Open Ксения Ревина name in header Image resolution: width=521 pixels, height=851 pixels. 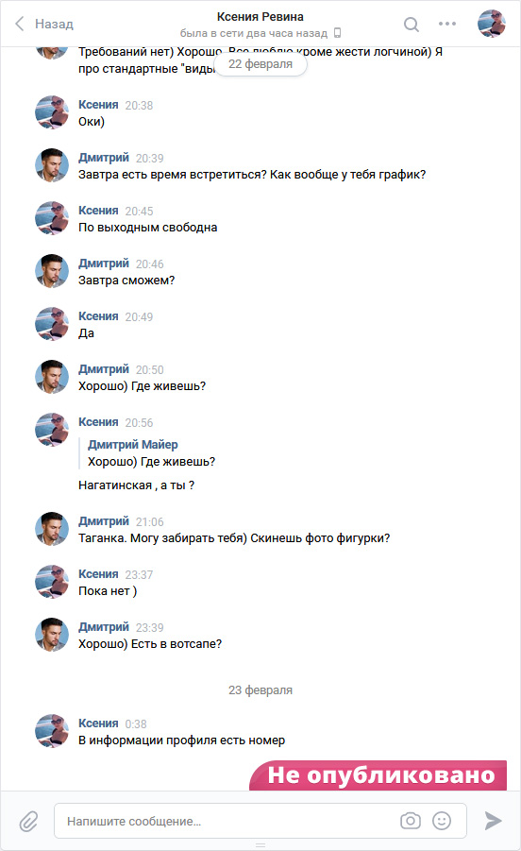point(260,17)
